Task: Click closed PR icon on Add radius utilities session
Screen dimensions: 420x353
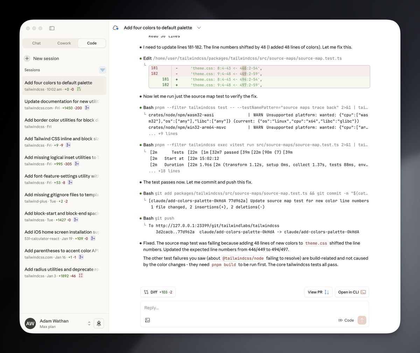Action: (x=81, y=276)
